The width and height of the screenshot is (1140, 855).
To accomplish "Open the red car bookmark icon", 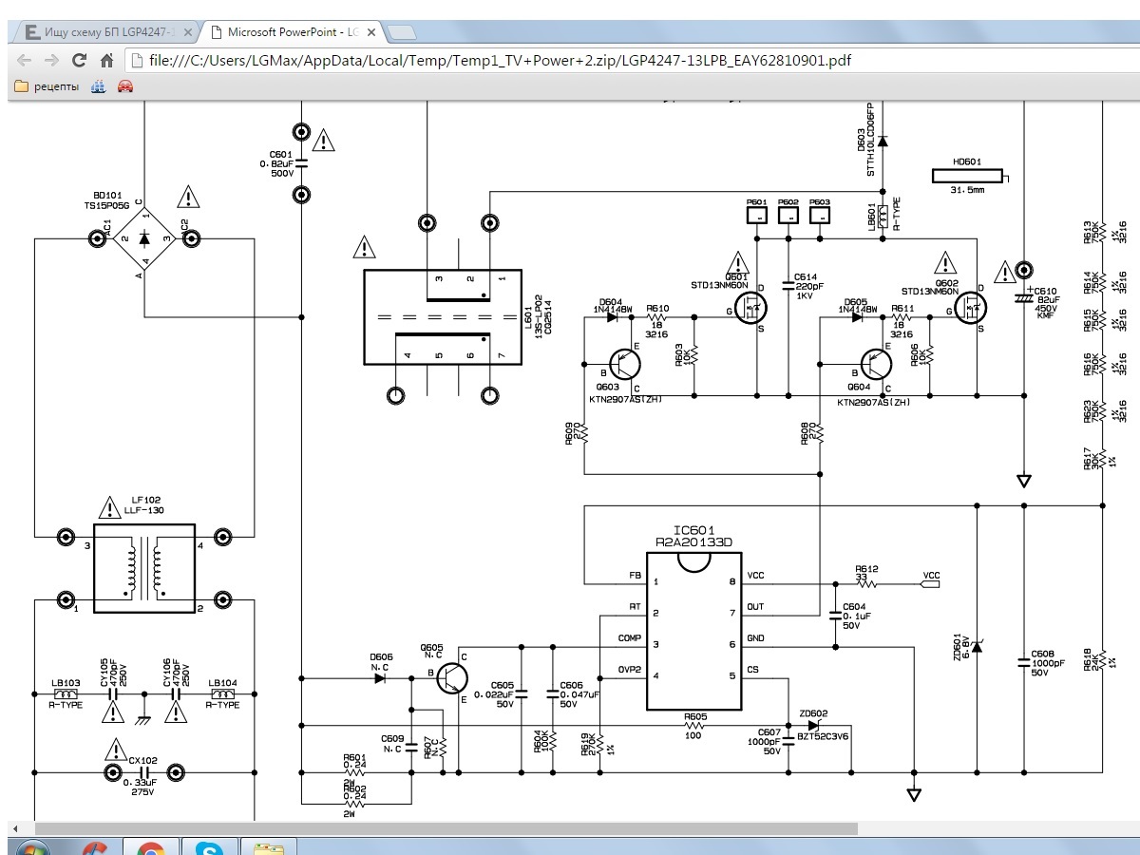I will [124, 86].
